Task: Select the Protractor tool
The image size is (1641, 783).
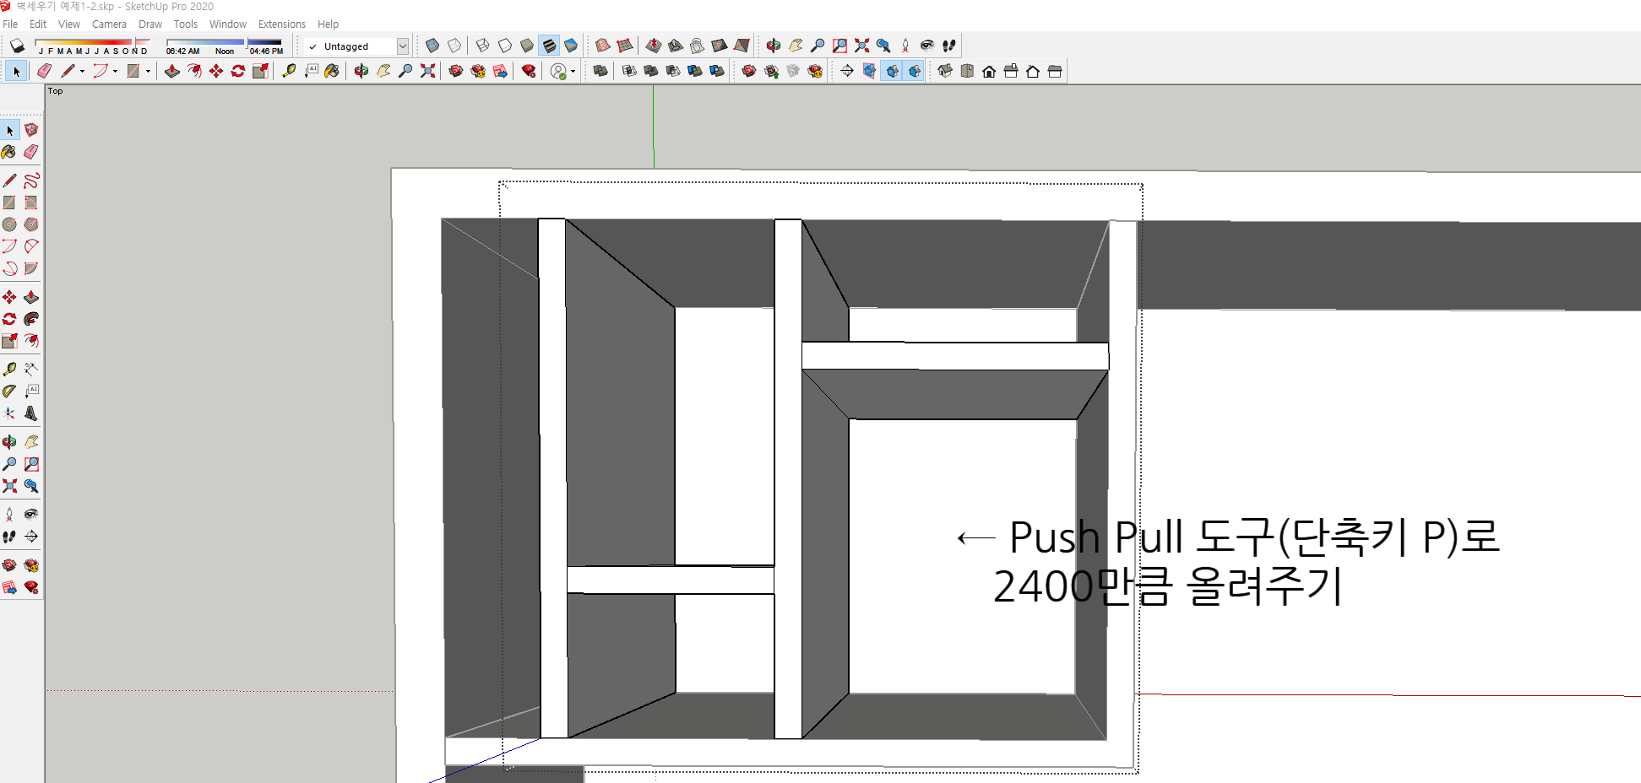Action: [9, 391]
